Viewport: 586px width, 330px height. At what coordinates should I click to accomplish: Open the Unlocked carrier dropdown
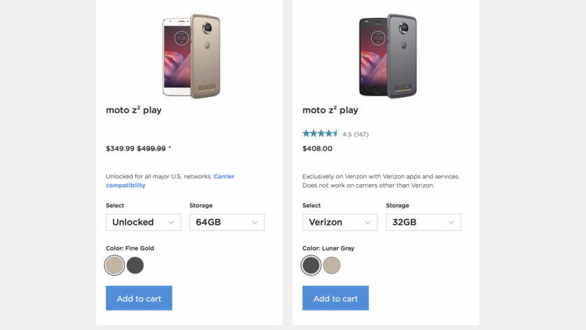point(143,222)
